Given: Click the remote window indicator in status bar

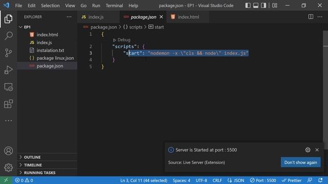Looking at the screenshot, I should 6,180.
